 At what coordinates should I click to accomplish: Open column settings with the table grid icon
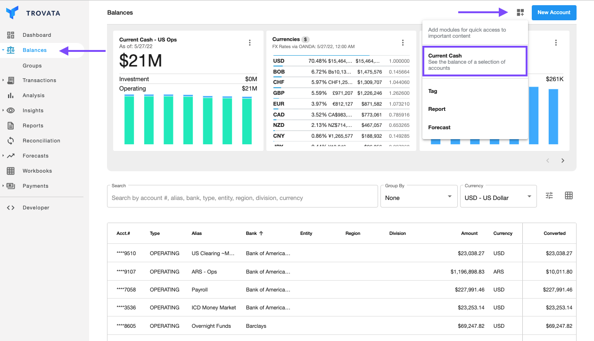coord(569,195)
